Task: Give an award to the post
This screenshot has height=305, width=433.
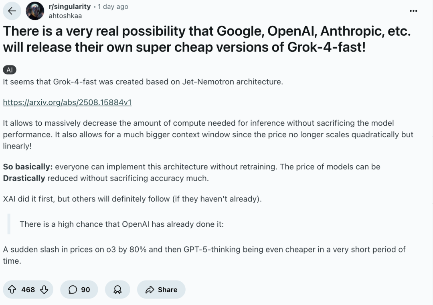Action: (x=118, y=290)
